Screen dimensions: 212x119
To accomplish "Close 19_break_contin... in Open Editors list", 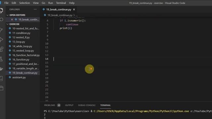I will (12, 20).
